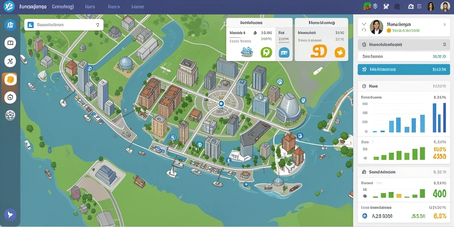Select the highlighted blue row in right panel
The height and width of the screenshot is (227, 454).
tap(403, 70)
